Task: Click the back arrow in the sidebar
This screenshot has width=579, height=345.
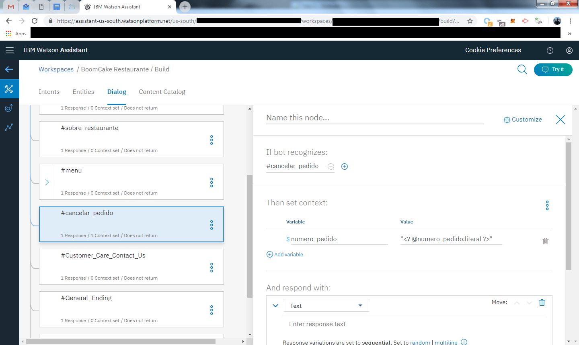Action: tap(9, 69)
